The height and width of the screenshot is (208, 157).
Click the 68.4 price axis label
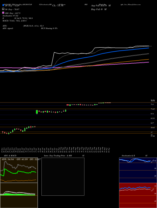152,114
